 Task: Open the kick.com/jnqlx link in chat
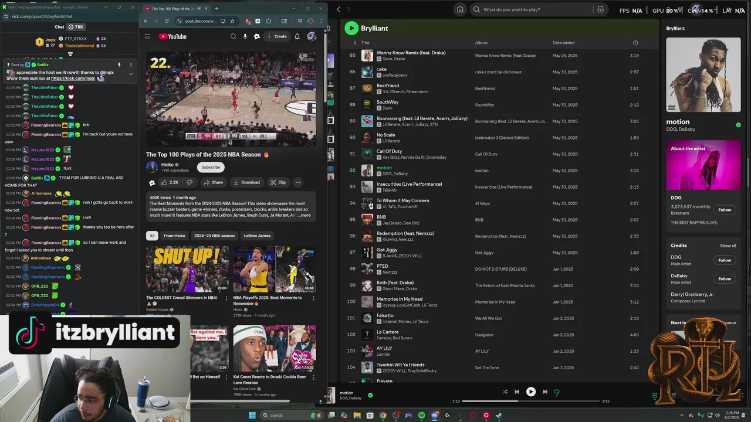[x=73, y=78]
